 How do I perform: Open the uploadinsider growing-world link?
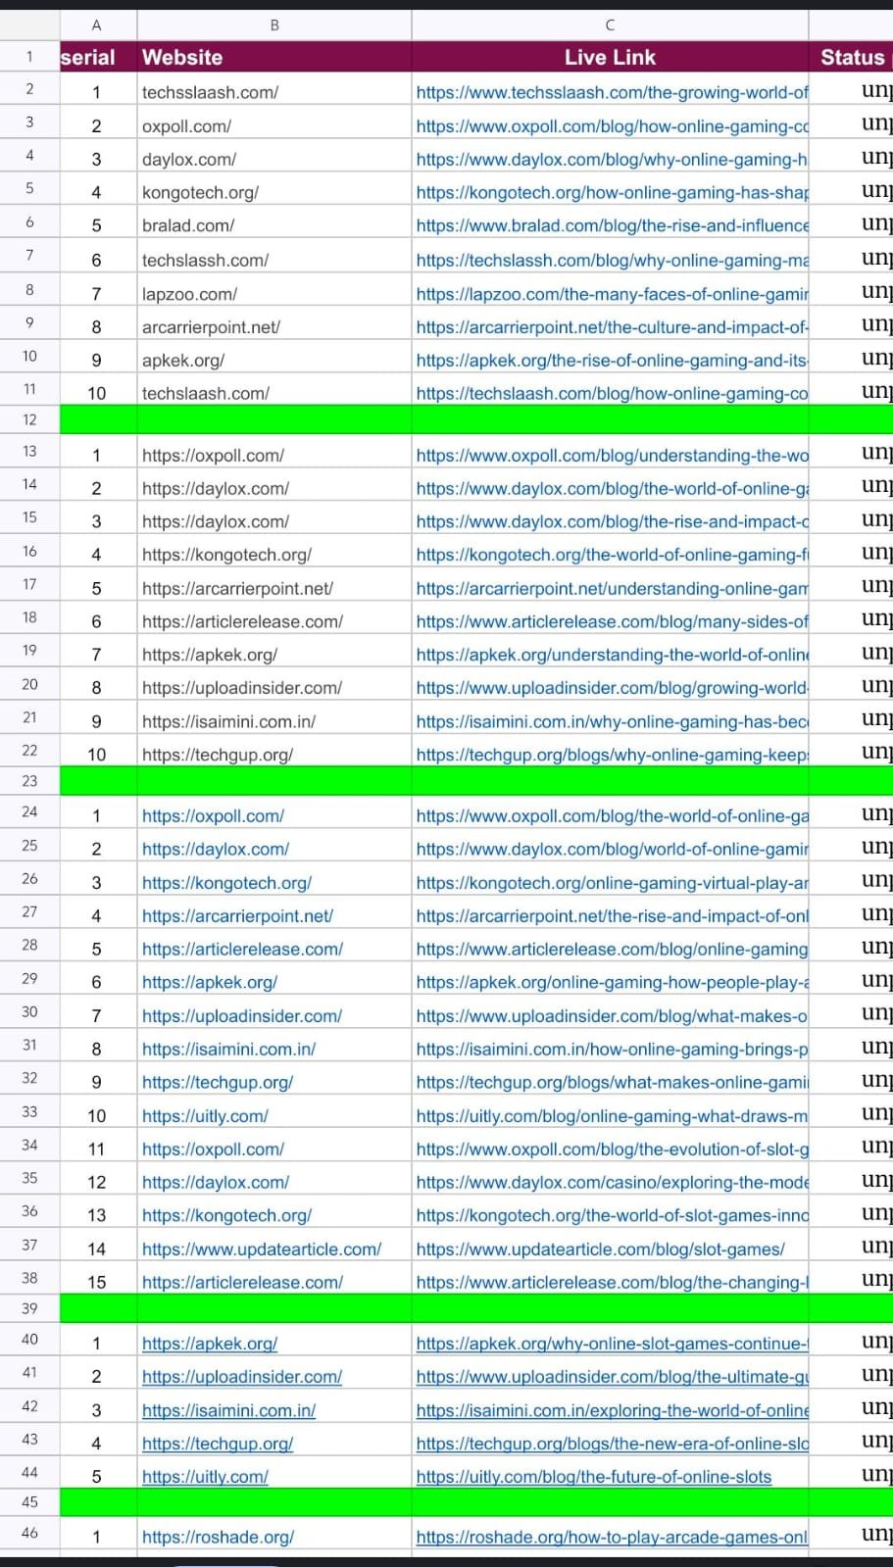tap(612, 688)
